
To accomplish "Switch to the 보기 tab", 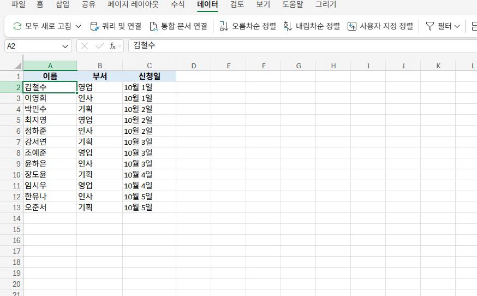I will coord(263,4).
